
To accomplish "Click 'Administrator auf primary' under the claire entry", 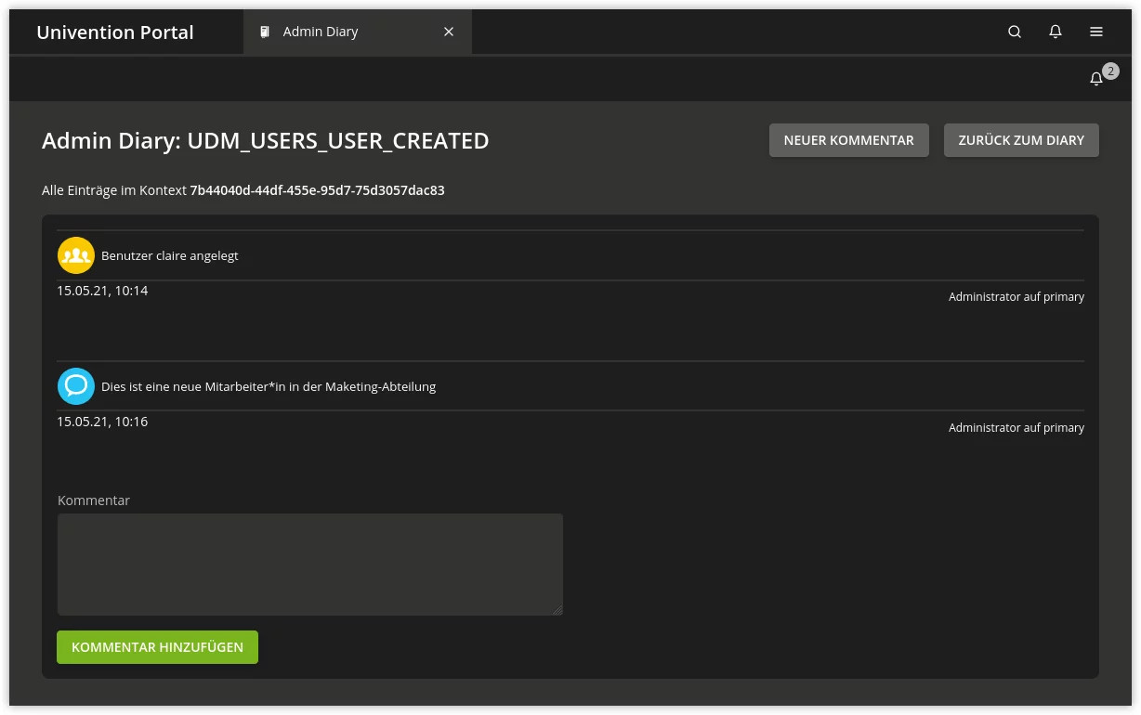I will 1016,297.
